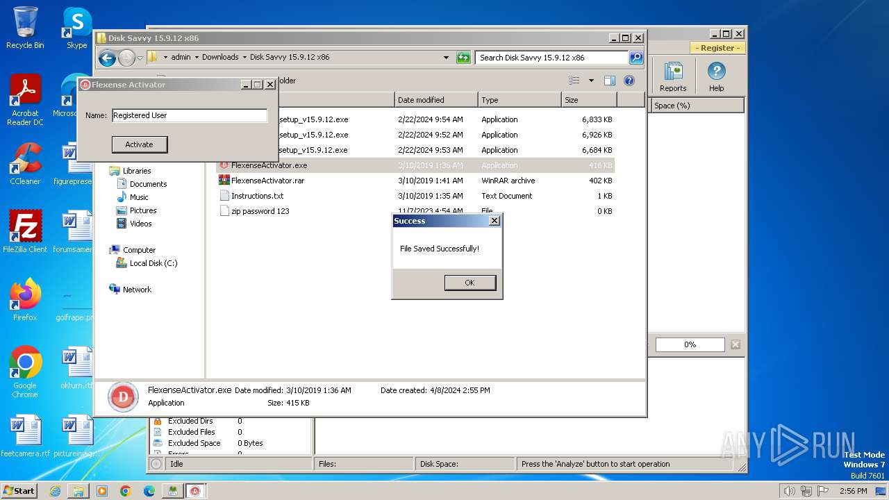The image size is (889, 500).
Task: Sort by Date modified column
Action: pyautogui.click(x=436, y=100)
